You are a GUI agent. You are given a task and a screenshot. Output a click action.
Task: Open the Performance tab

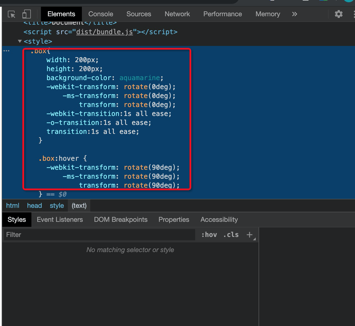point(223,14)
